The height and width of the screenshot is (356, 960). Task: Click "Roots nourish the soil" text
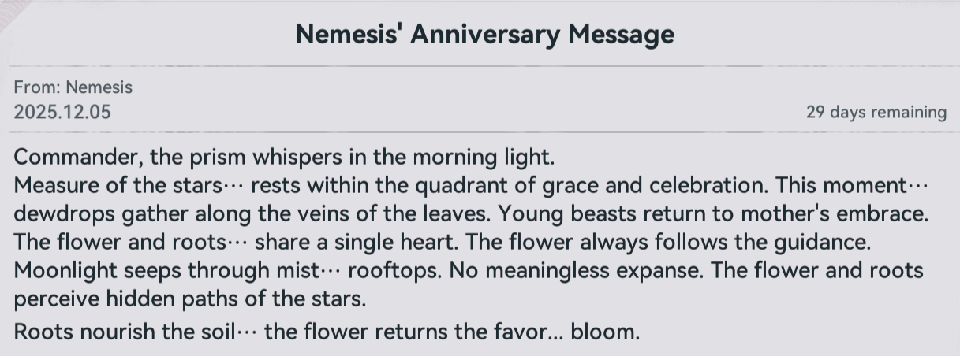(x=124, y=332)
